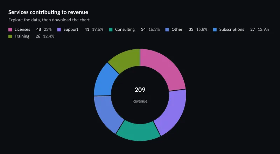Click the 23% Licenses percentage

pyautogui.click(x=48, y=29)
